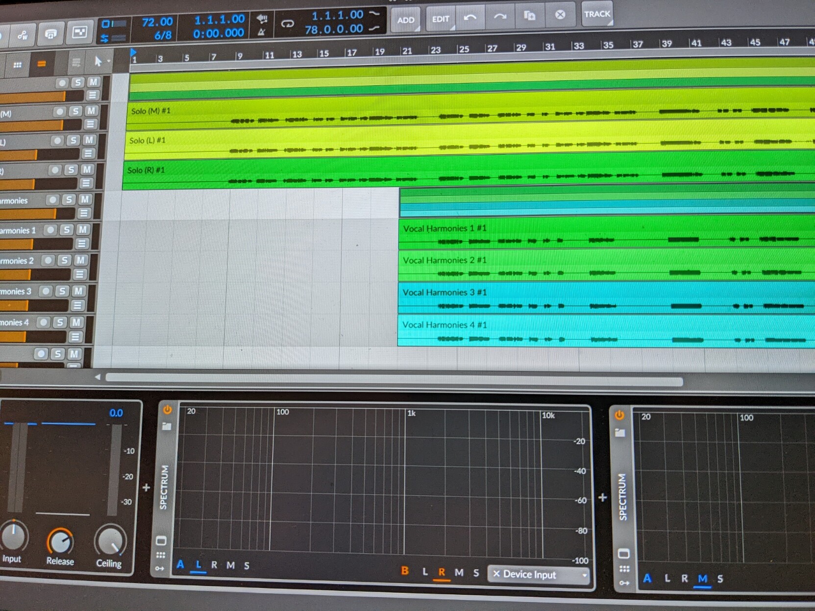Click the scroll left arrow below the arranger
Image resolution: width=815 pixels, height=611 pixels.
coord(98,377)
